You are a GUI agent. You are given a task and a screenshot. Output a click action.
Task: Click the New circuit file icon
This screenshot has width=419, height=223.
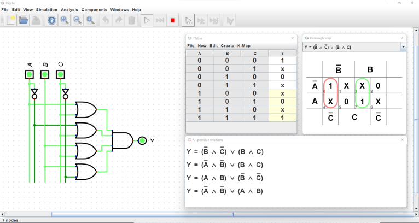(x=10, y=20)
